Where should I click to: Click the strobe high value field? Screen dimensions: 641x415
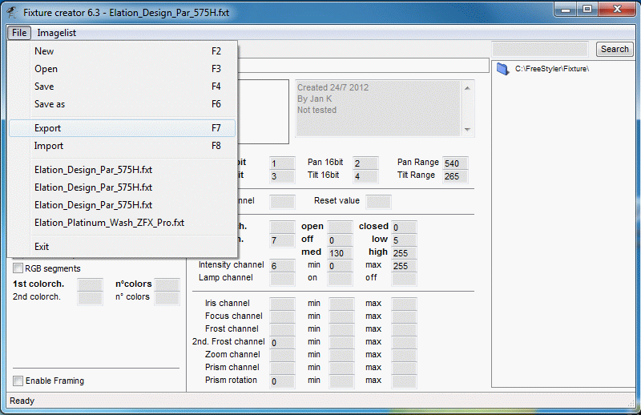click(404, 252)
